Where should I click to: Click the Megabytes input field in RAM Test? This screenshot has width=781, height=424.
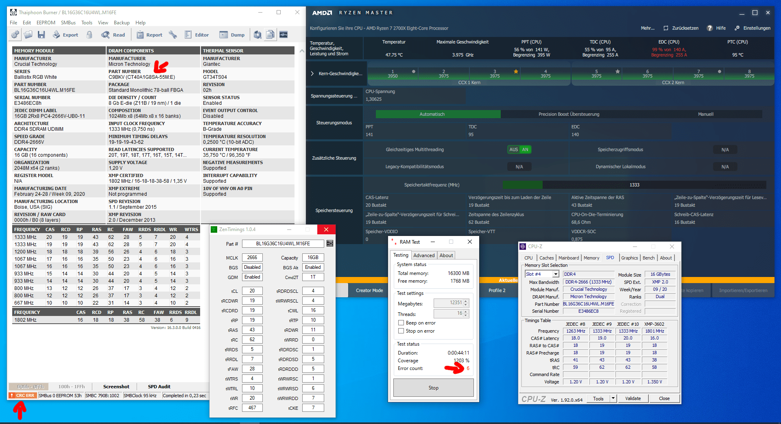point(448,303)
